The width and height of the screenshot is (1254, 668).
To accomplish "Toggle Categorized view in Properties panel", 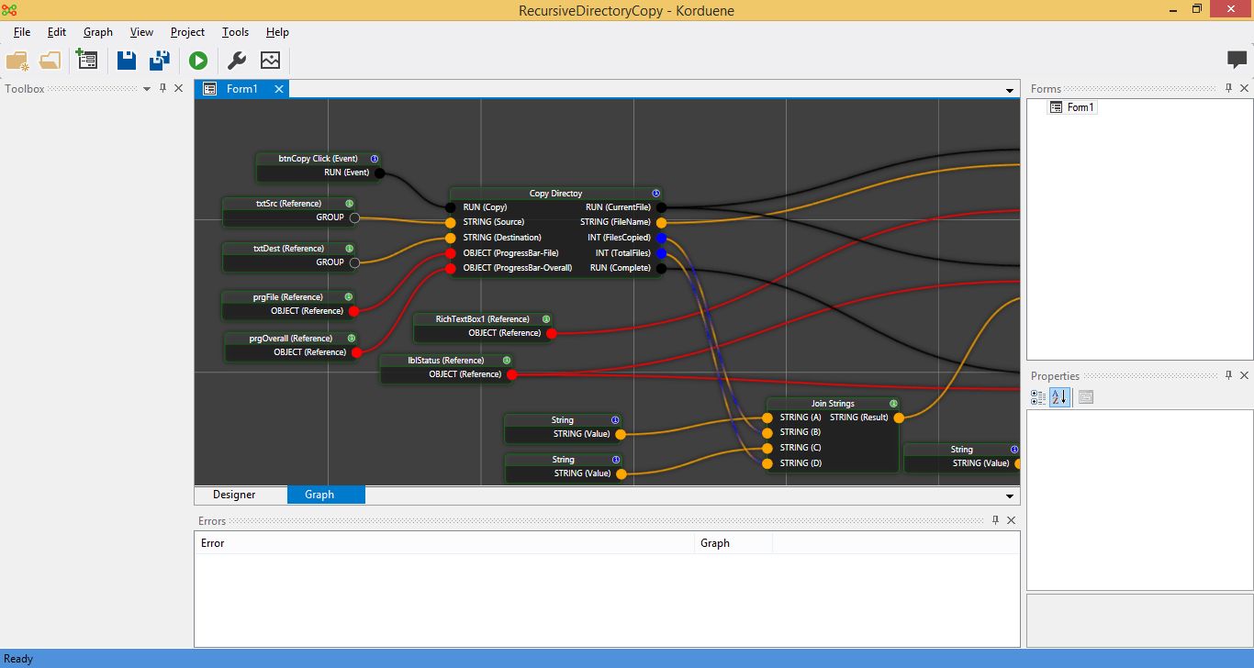I will pos(1038,397).
